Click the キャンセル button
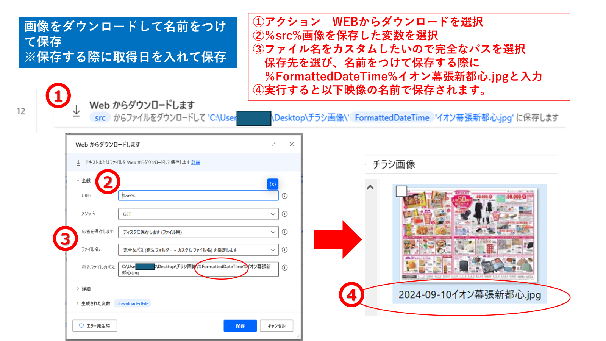Image resolution: width=606 pixels, height=341 pixels. (276, 326)
